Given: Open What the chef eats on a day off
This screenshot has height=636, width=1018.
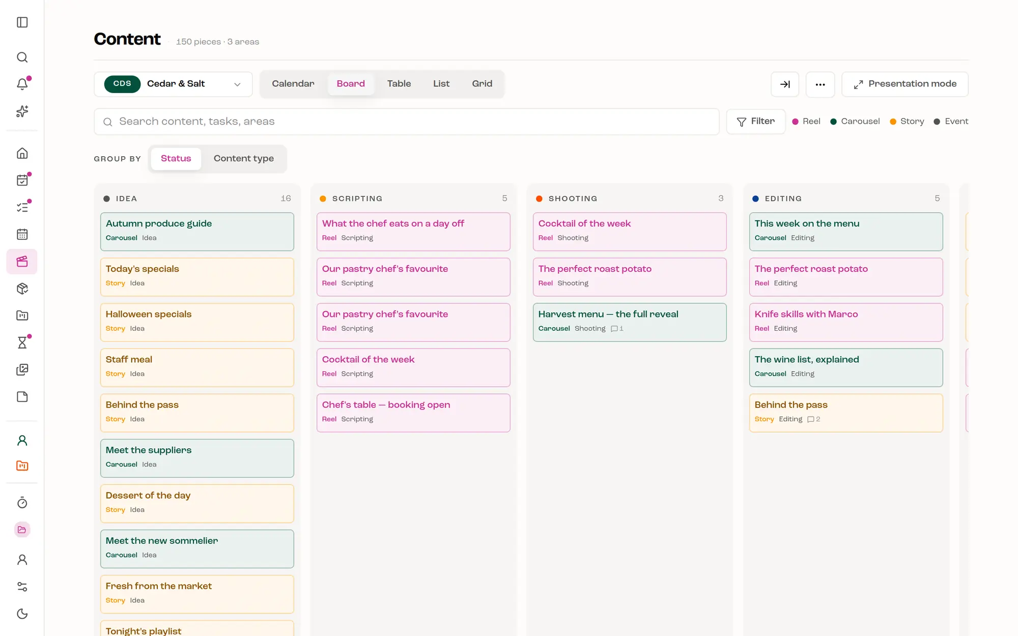Looking at the screenshot, I should click(413, 232).
